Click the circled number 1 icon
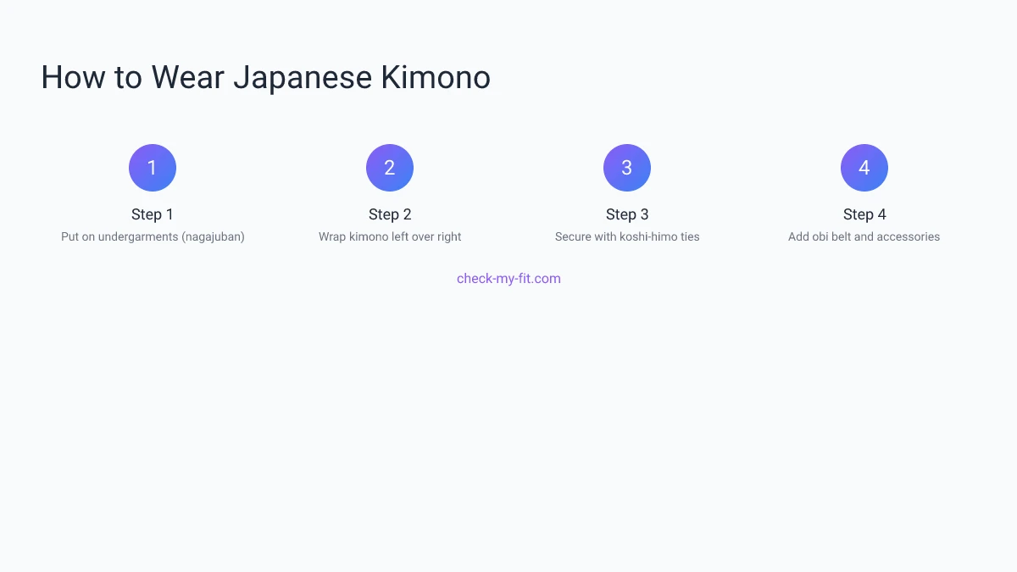 [153, 167]
